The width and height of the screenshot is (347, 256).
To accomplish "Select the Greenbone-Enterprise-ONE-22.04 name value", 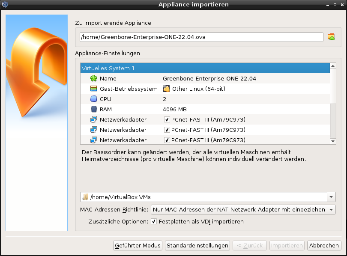I will 209,78.
